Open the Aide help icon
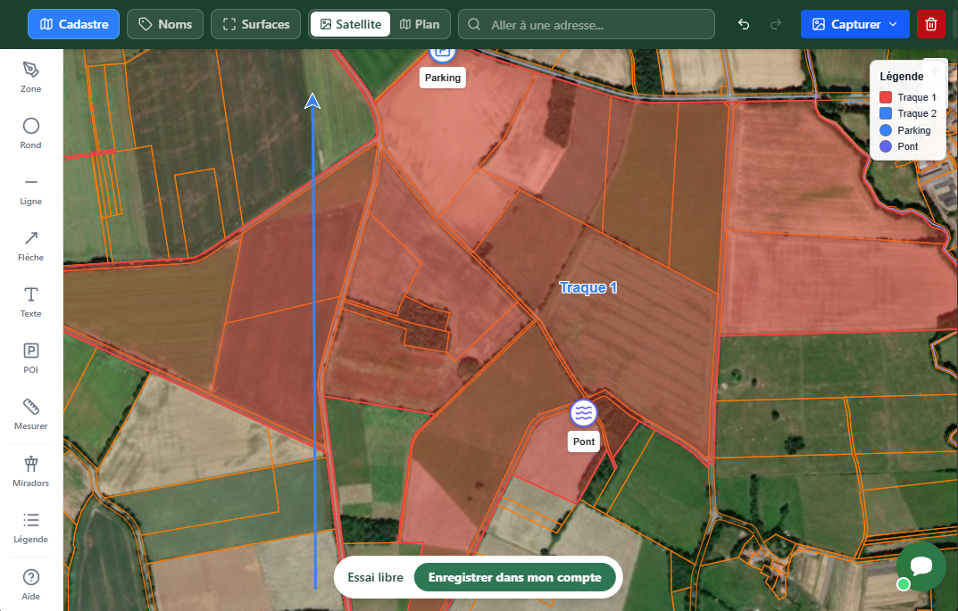 pos(30,584)
